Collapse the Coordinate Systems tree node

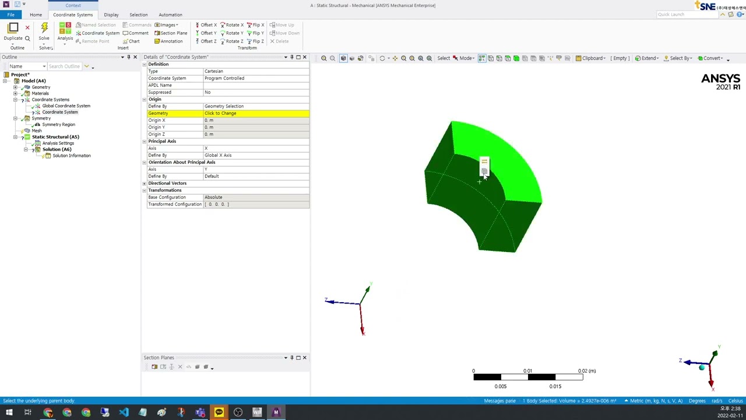16,100
